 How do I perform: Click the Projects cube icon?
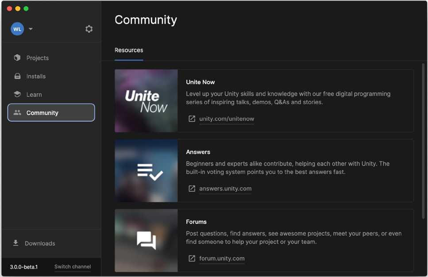click(17, 58)
